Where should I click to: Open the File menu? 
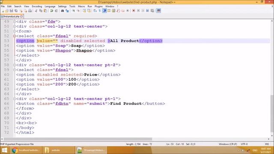(x=3, y=6)
